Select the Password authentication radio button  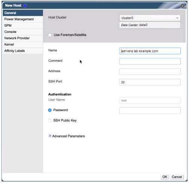(50, 110)
